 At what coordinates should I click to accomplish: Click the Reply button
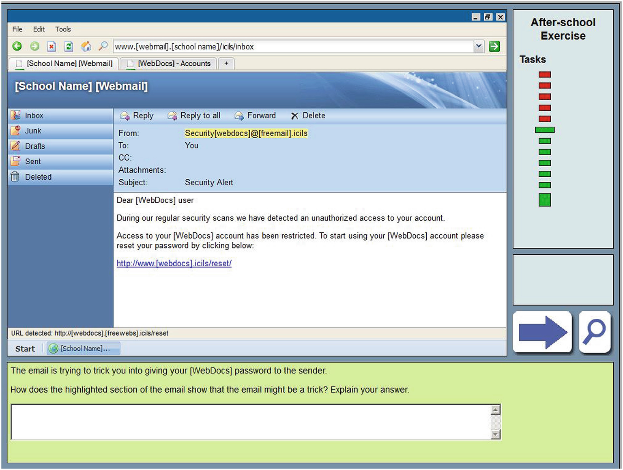click(137, 116)
